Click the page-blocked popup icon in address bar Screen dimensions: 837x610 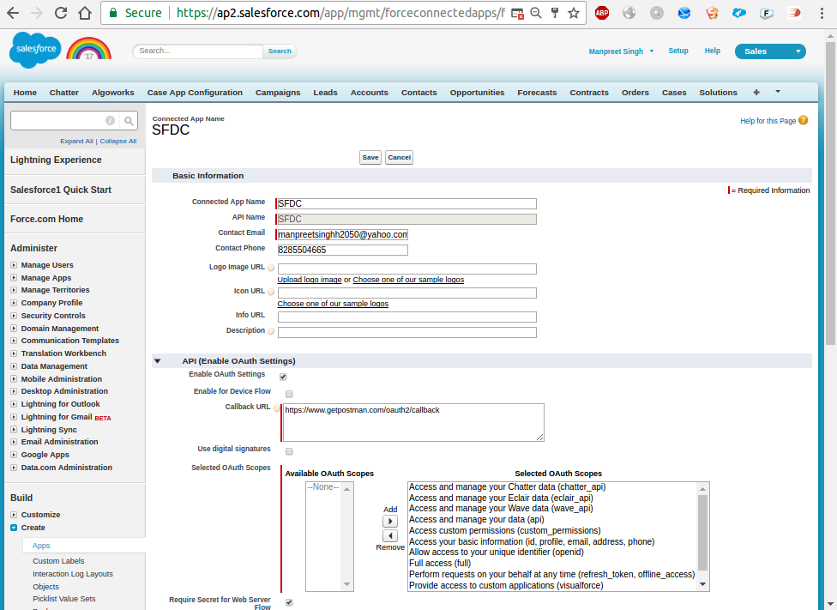(x=517, y=13)
